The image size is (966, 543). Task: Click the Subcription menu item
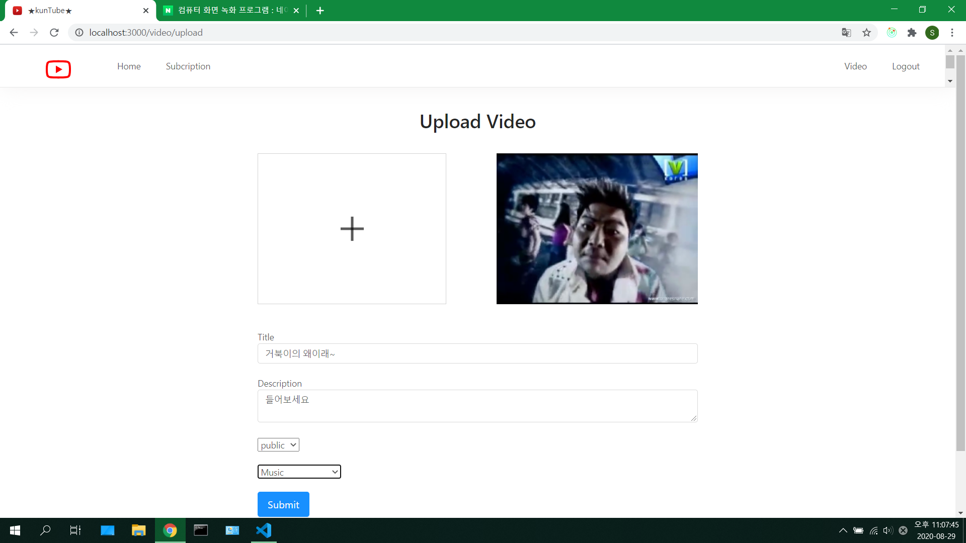pos(188,66)
